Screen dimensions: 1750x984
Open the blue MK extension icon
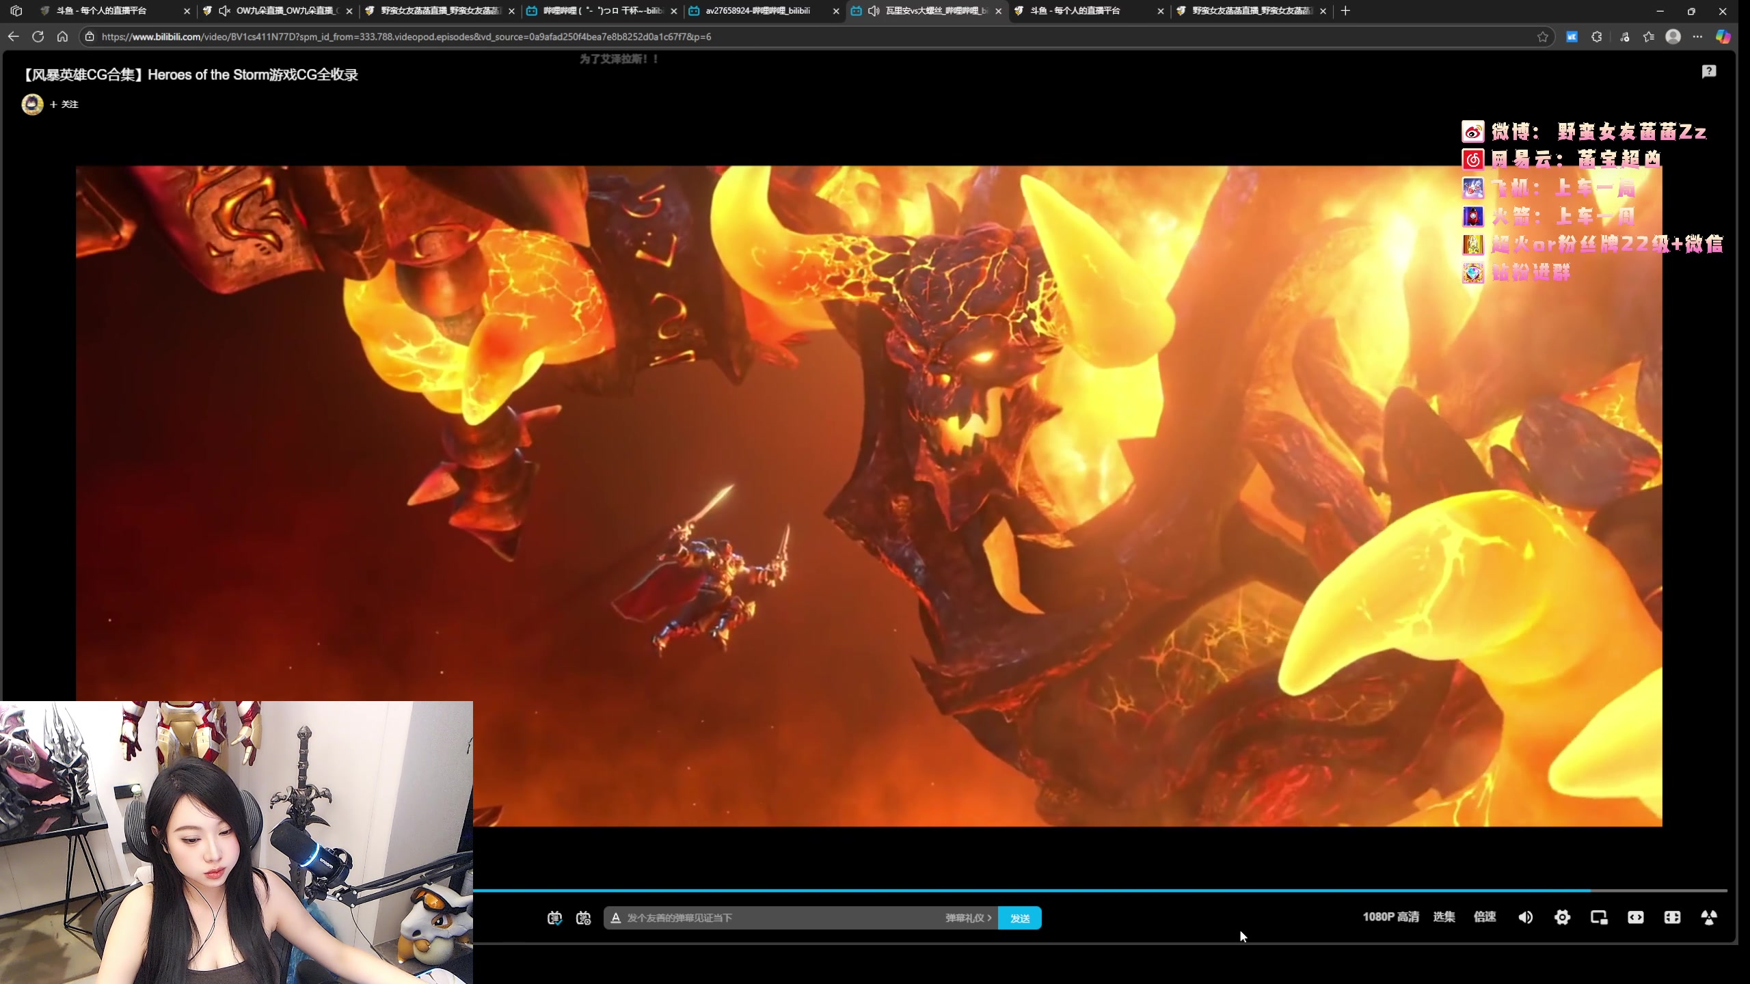click(x=1572, y=37)
